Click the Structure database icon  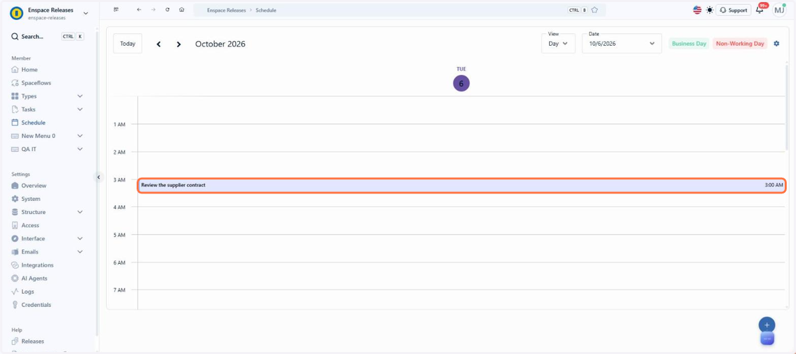[x=15, y=212]
